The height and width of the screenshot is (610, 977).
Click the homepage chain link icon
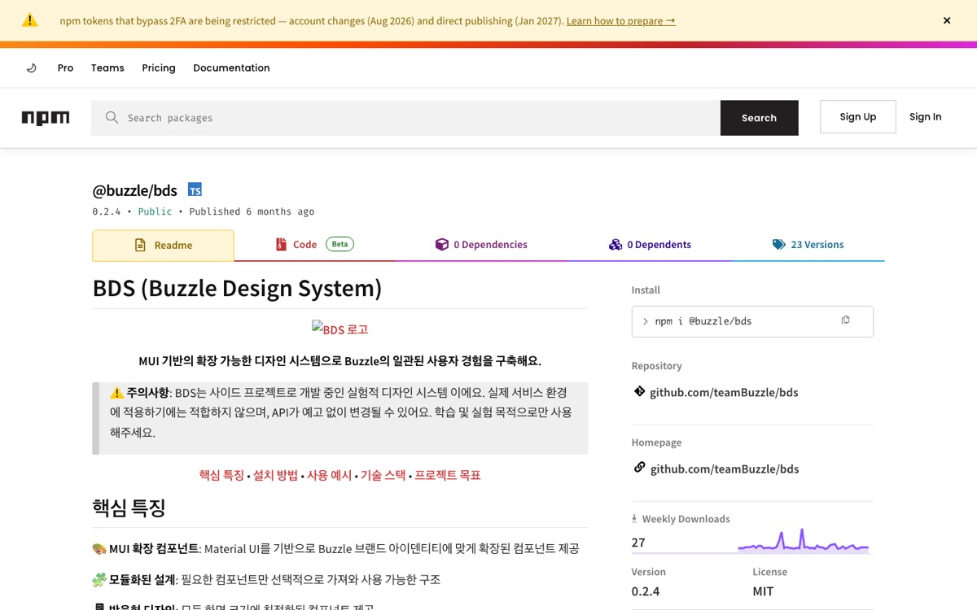(640, 468)
